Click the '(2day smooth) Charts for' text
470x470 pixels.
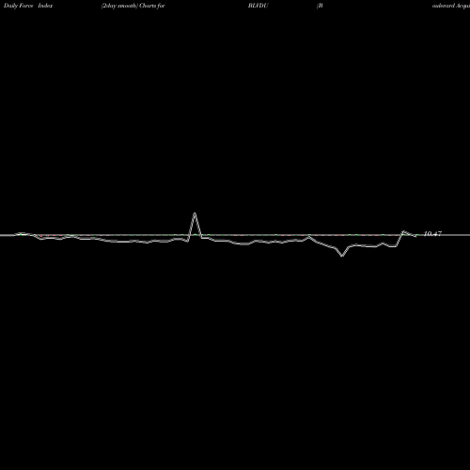133,6
